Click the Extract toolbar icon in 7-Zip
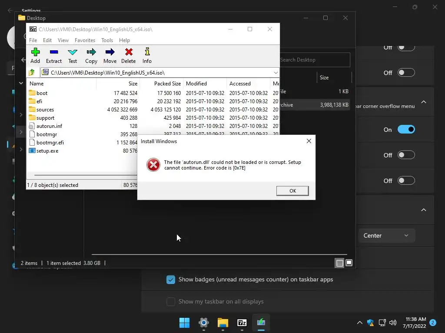Viewport: 445px width, 333px height. click(53, 55)
